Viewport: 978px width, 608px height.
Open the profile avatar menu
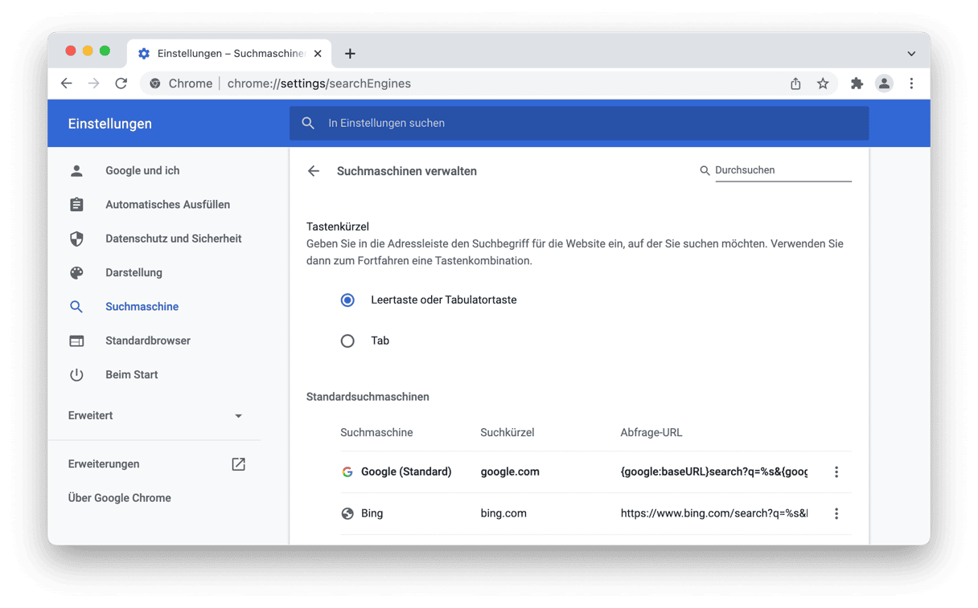tap(884, 84)
